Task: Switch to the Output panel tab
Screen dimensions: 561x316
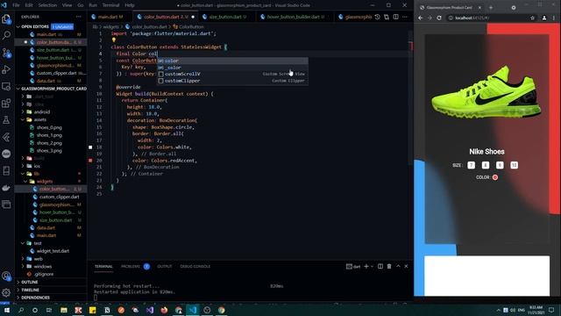Action: pyautogui.click(x=165, y=267)
